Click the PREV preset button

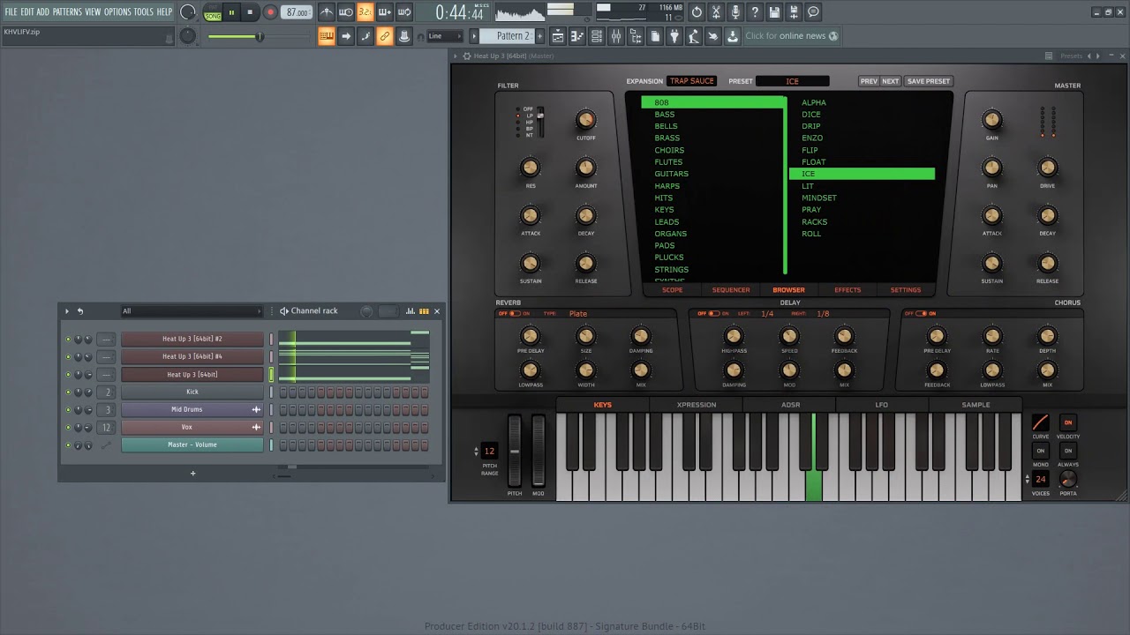pos(869,81)
